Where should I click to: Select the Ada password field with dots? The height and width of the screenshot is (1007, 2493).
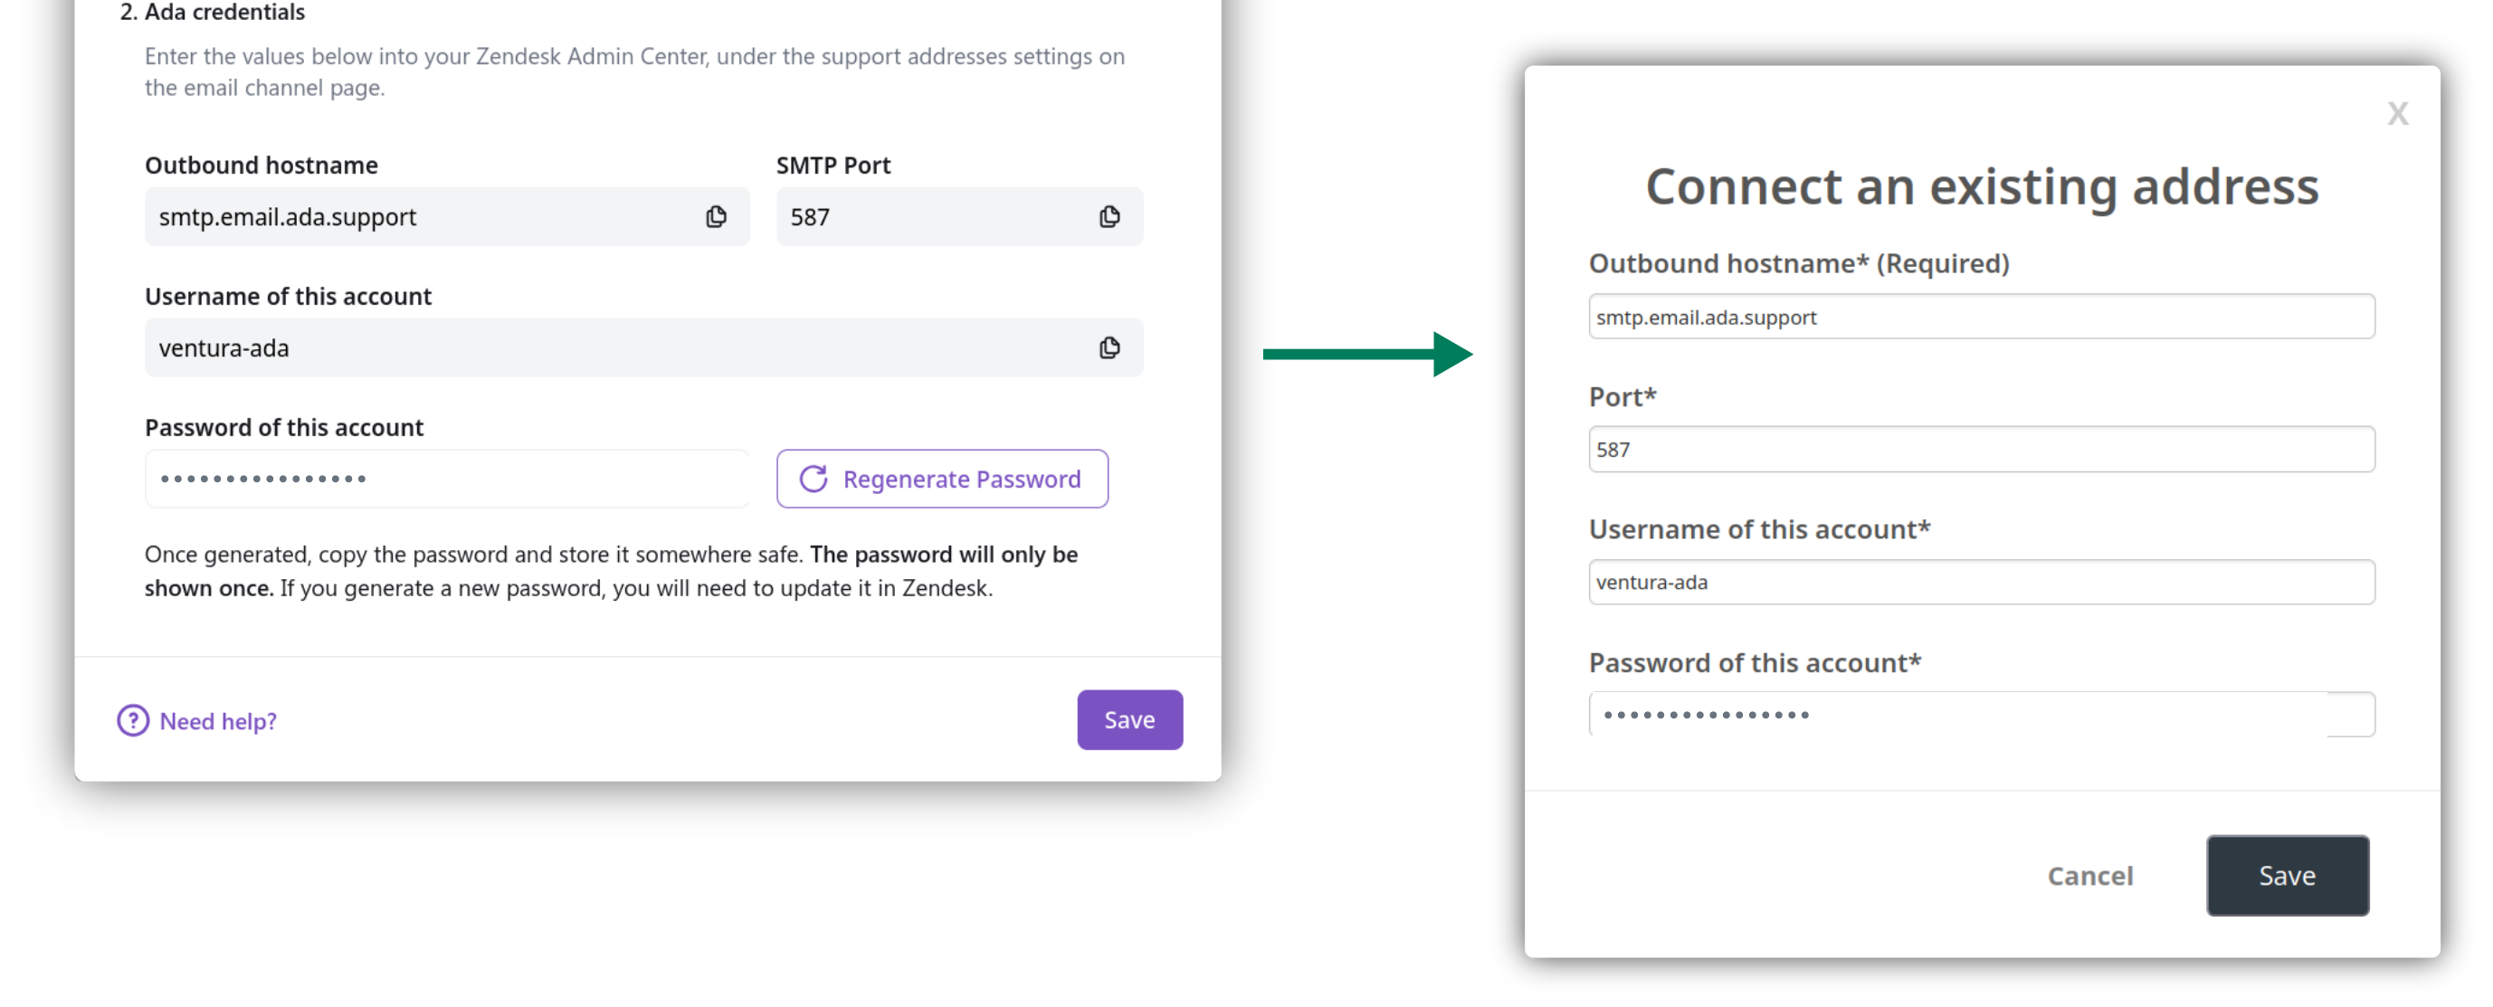(447, 479)
